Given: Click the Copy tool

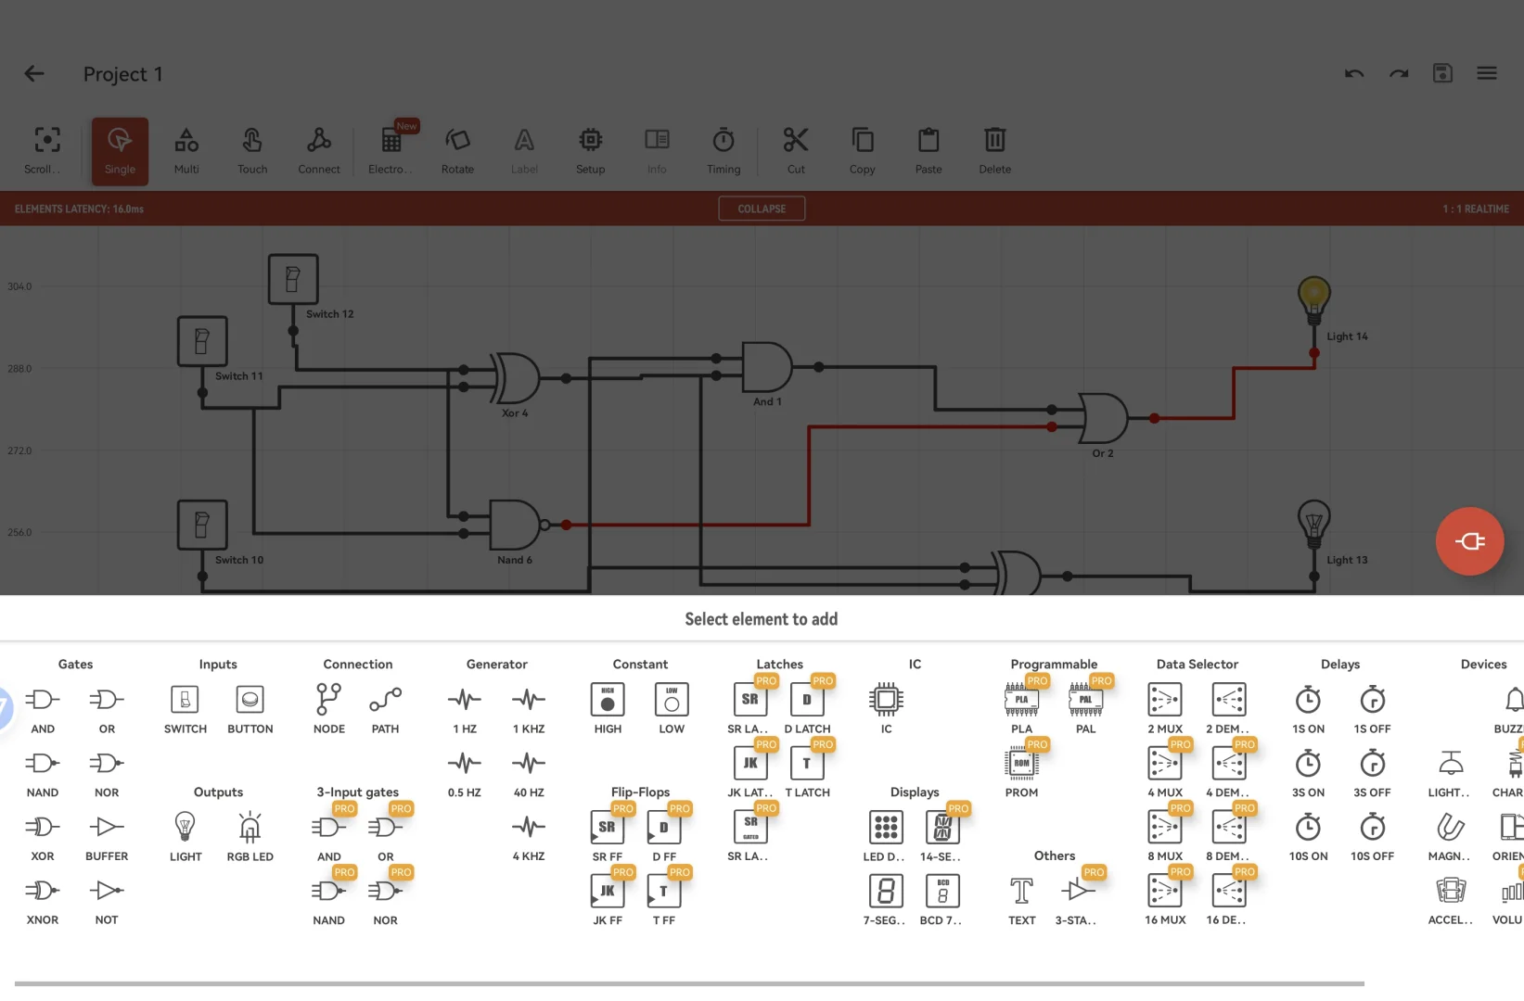Looking at the screenshot, I should coord(863,150).
